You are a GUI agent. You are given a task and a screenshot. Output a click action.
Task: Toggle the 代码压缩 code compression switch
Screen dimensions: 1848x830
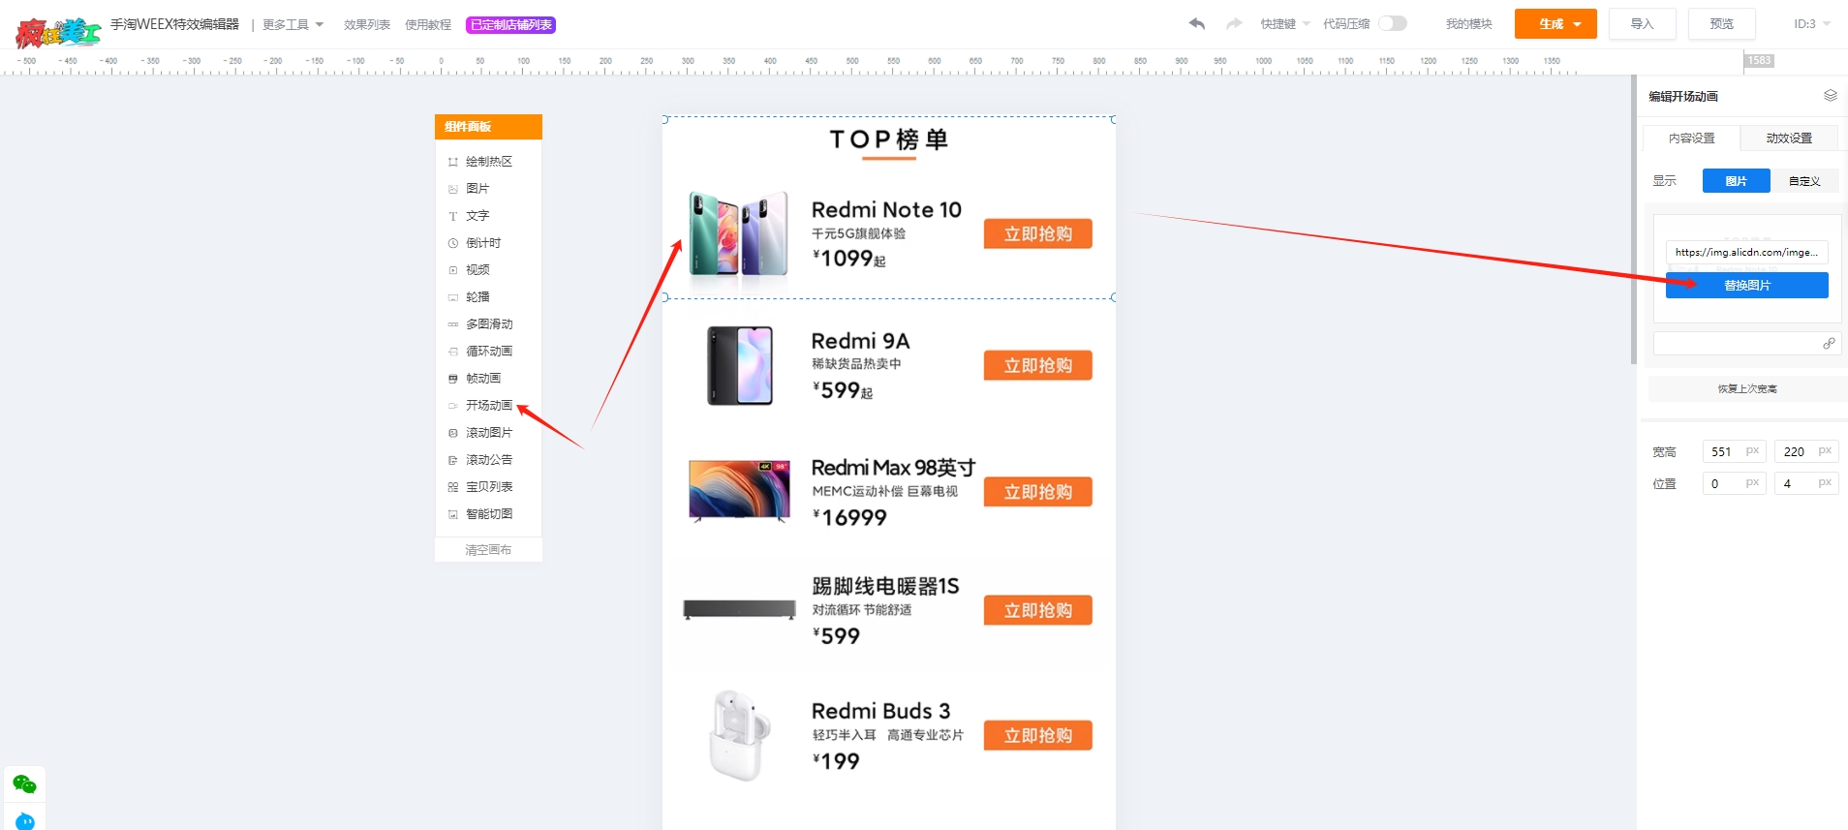[1393, 23]
